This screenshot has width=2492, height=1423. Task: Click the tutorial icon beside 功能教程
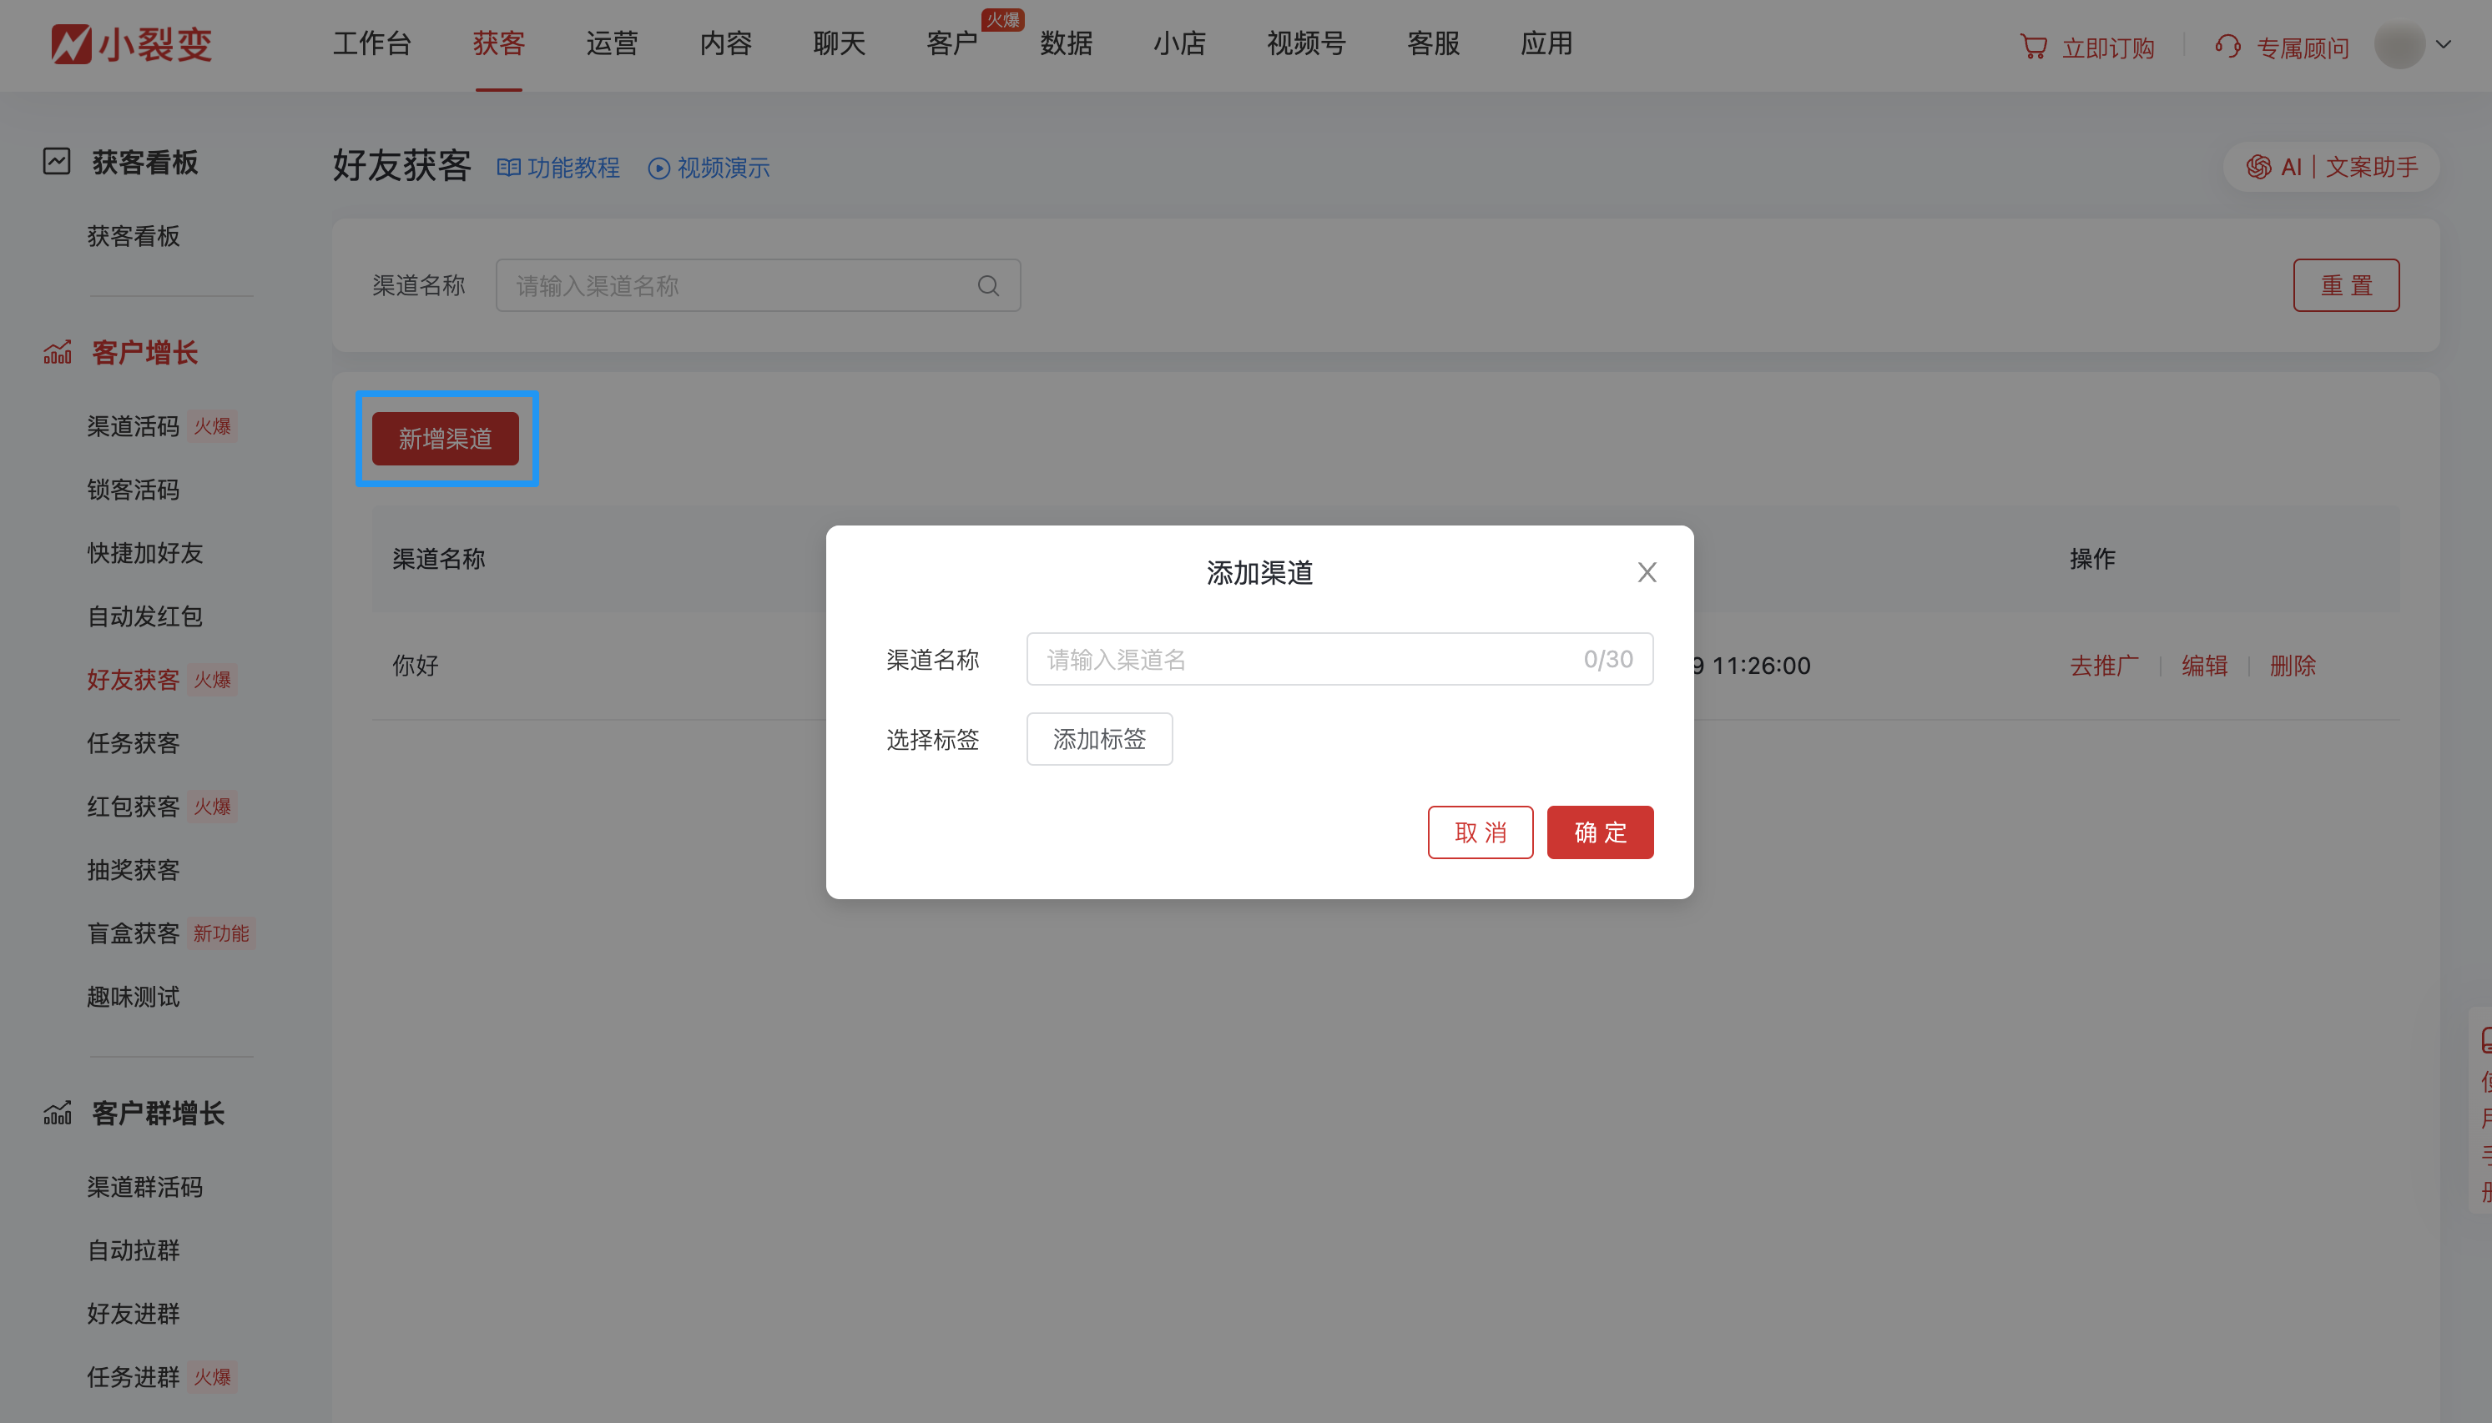(x=509, y=167)
